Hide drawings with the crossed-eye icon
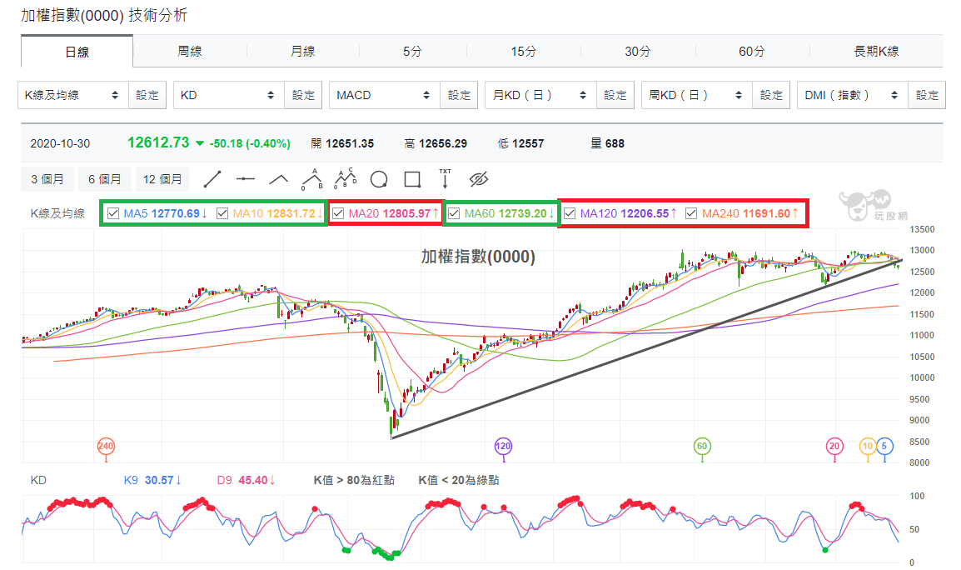Image resolution: width=961 pixels, height=570 pixels. point(478,179)
